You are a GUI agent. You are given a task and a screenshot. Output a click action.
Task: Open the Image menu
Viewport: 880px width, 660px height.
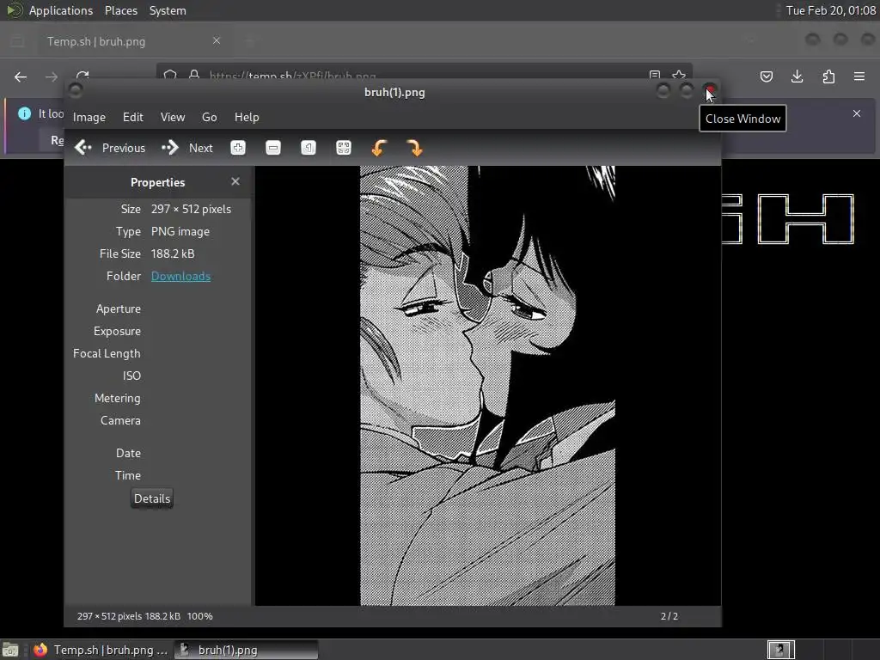(x=89, y=117)
